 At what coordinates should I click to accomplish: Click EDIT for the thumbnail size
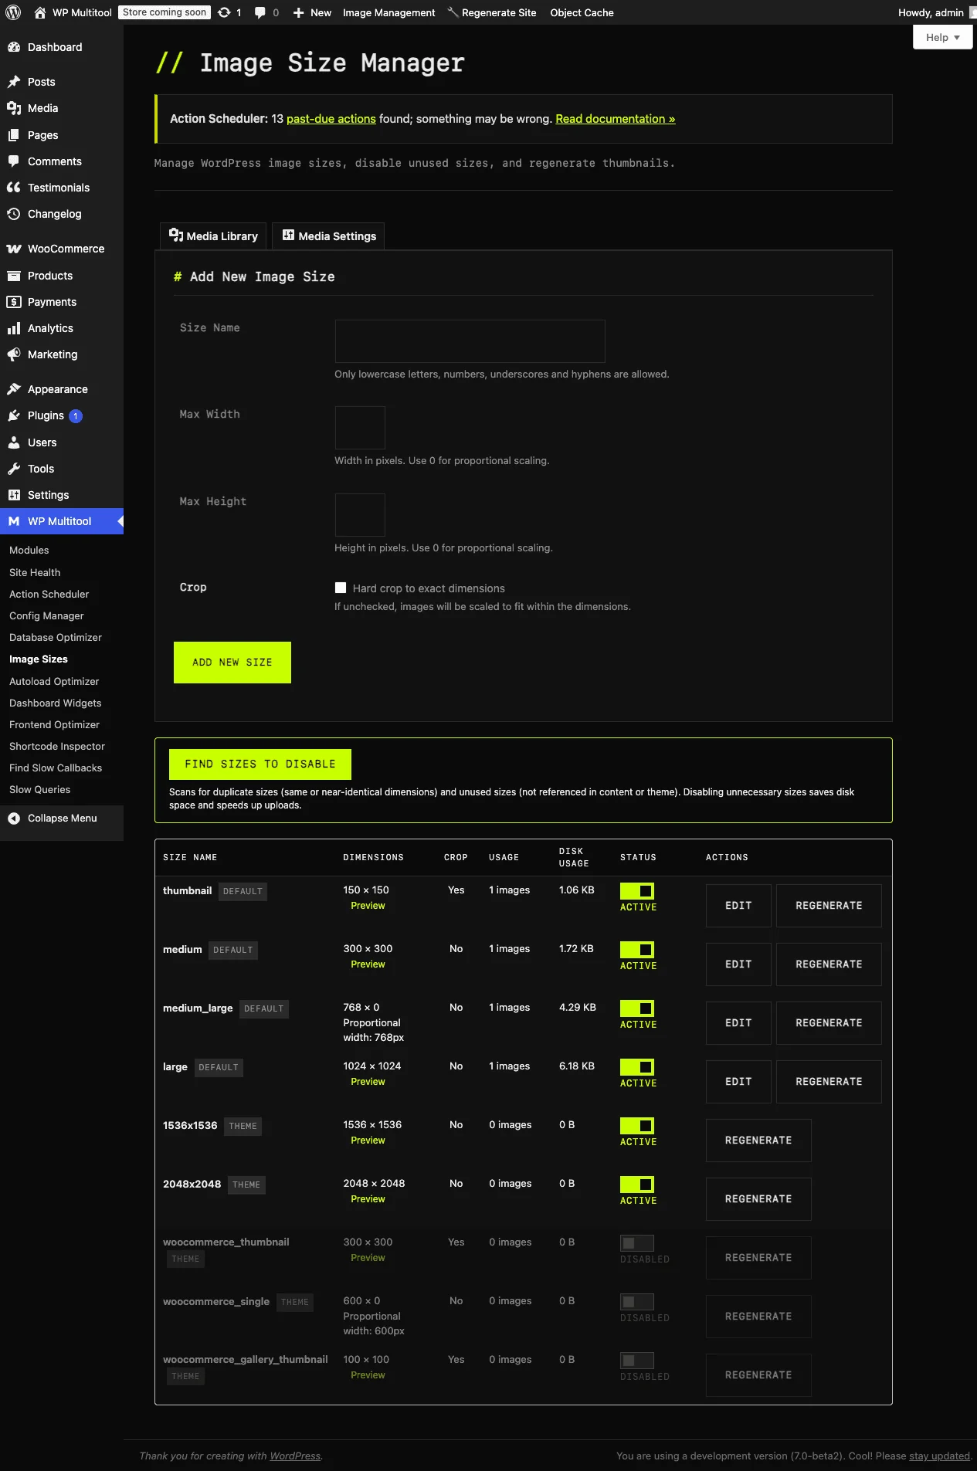738,906
